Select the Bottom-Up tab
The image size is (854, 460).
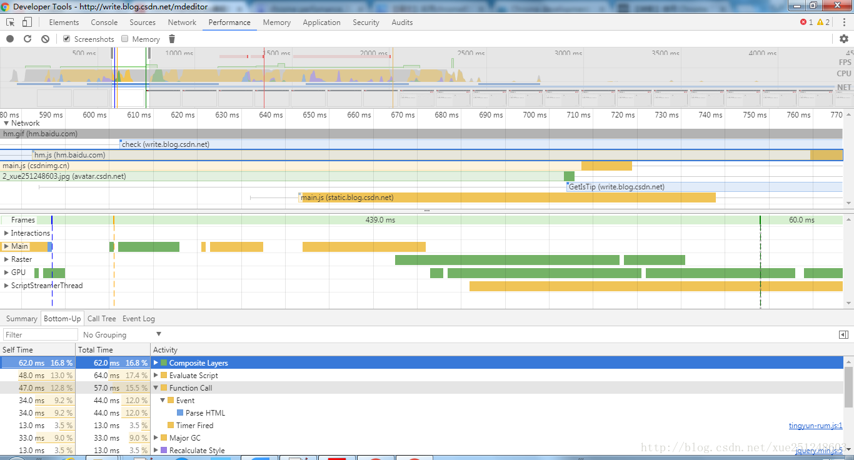[x=63, y=319]
